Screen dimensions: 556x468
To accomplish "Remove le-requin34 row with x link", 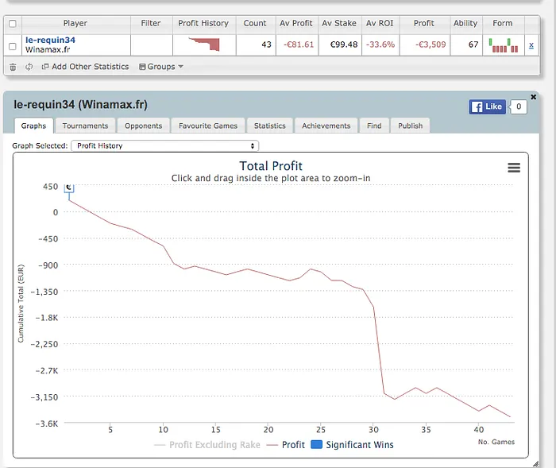I will pyautogui.click(x=531, y=45).
